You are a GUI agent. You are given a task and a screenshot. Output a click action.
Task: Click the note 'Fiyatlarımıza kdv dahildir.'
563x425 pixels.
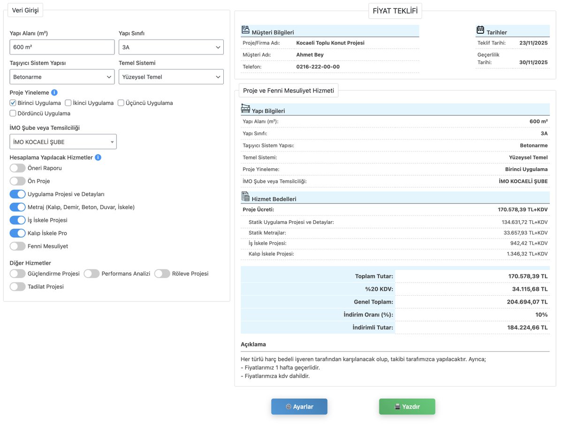[275, 376]
